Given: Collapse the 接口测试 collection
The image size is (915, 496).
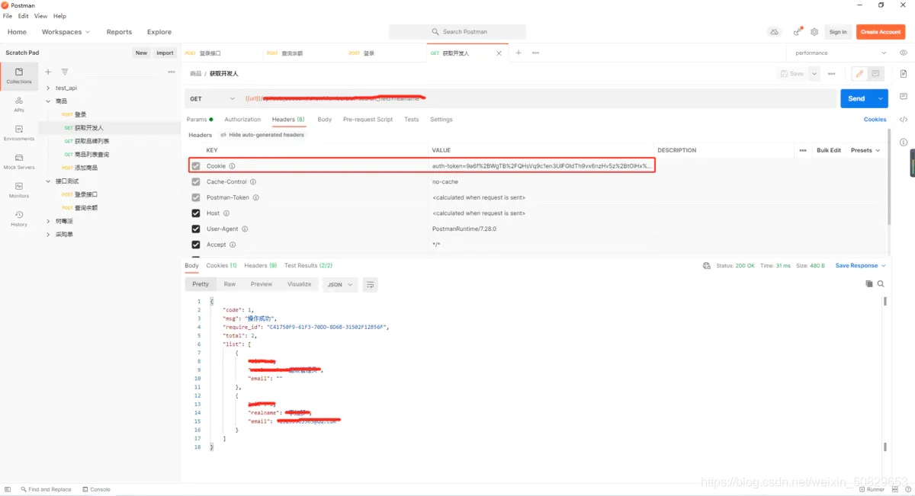Looking at the screenshot, I should [x=48, y=181].
